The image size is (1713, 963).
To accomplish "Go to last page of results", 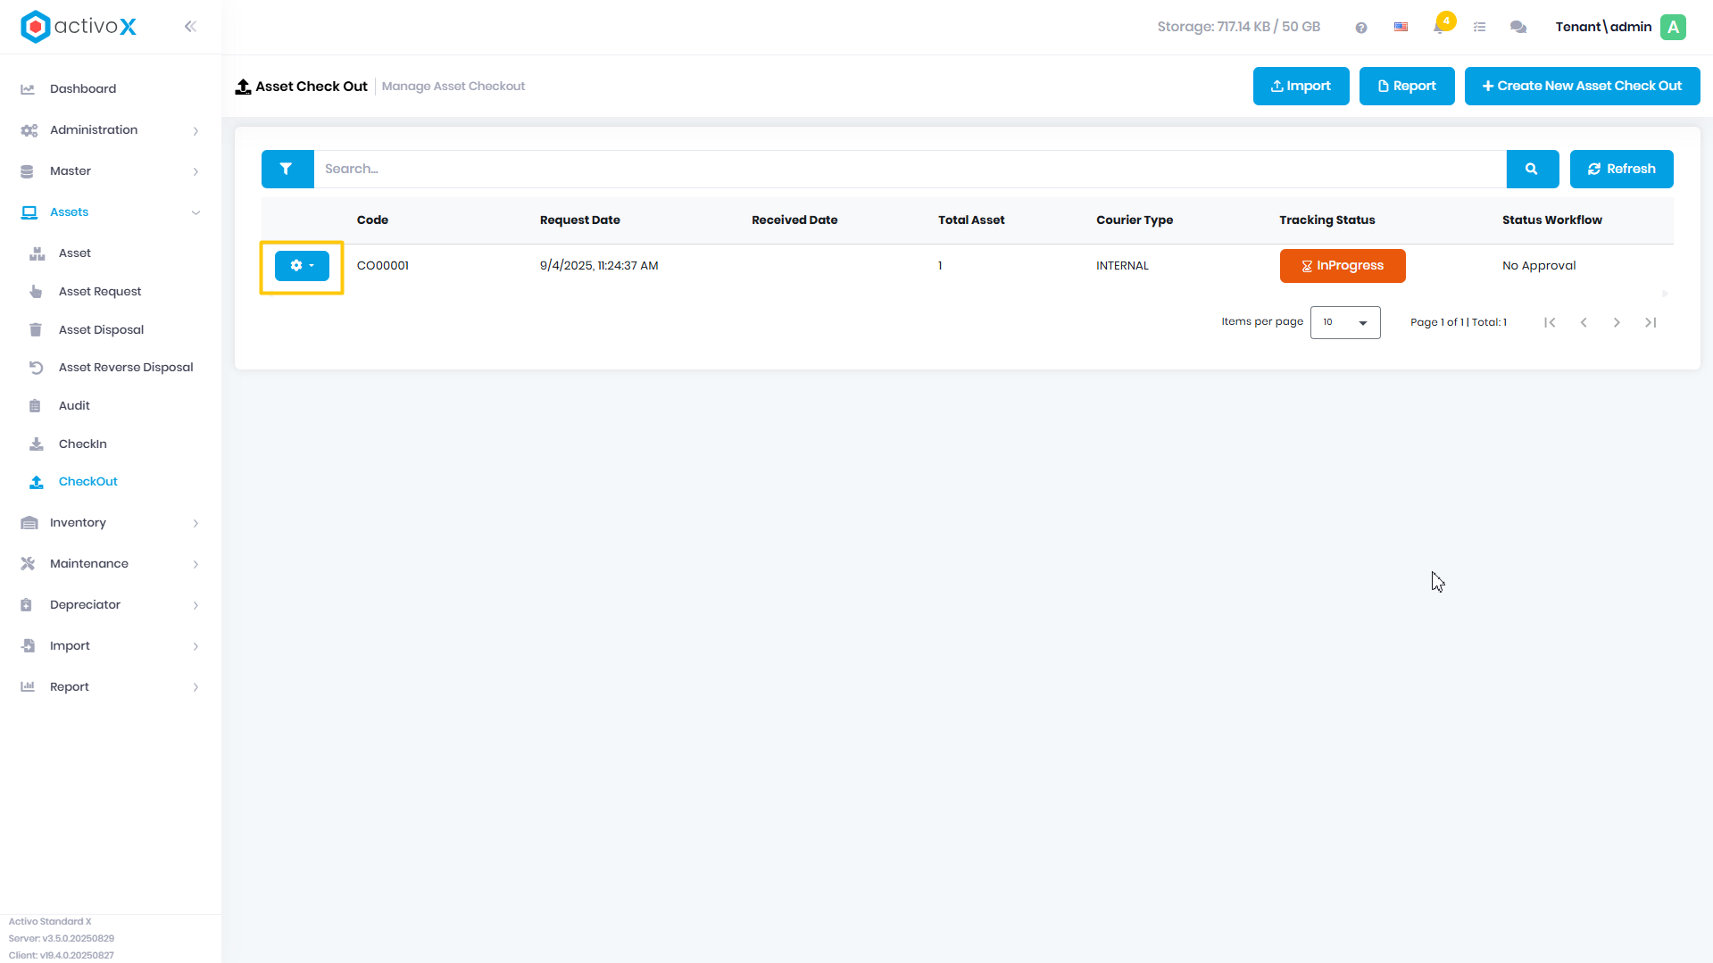I will (x=1651, y=323).
